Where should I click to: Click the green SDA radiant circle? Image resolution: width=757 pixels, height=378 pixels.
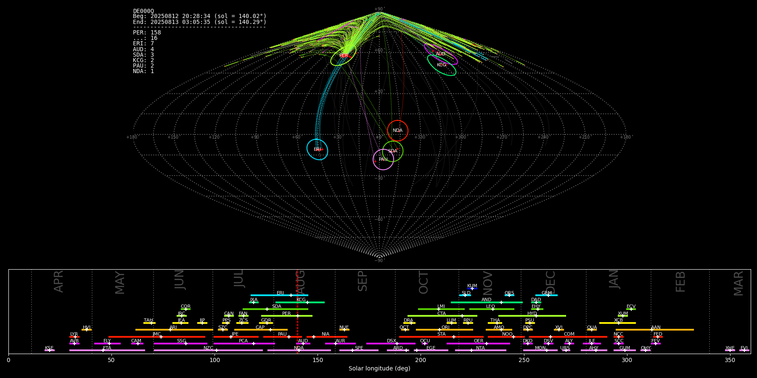tap(392, 151)
